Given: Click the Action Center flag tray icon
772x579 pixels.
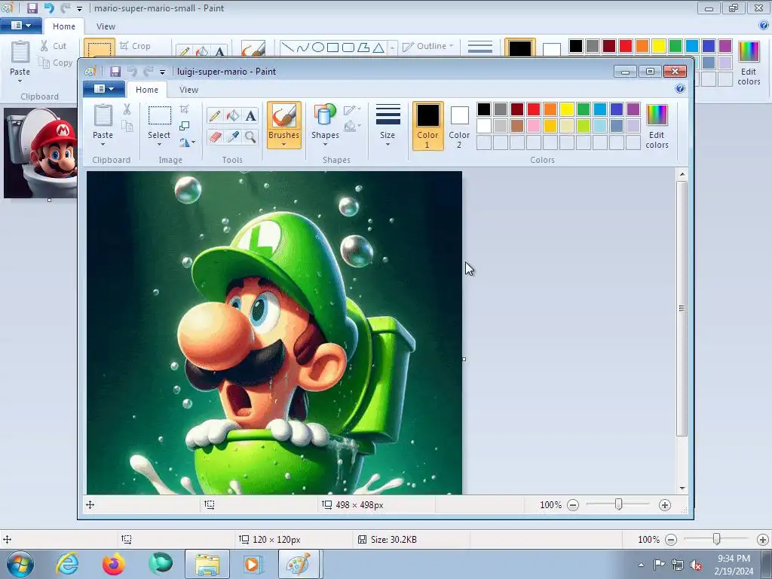Looking at the screenshot, I should (659, 565).
